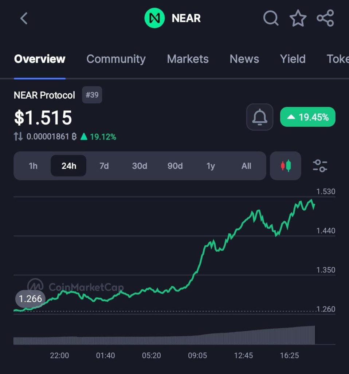Open the partially visible Toke tab
This screenshot has height=374, width=349.
pos(338,59)
